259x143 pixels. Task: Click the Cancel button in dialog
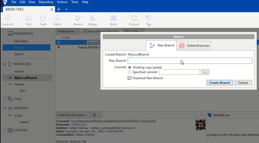point(243,83)
